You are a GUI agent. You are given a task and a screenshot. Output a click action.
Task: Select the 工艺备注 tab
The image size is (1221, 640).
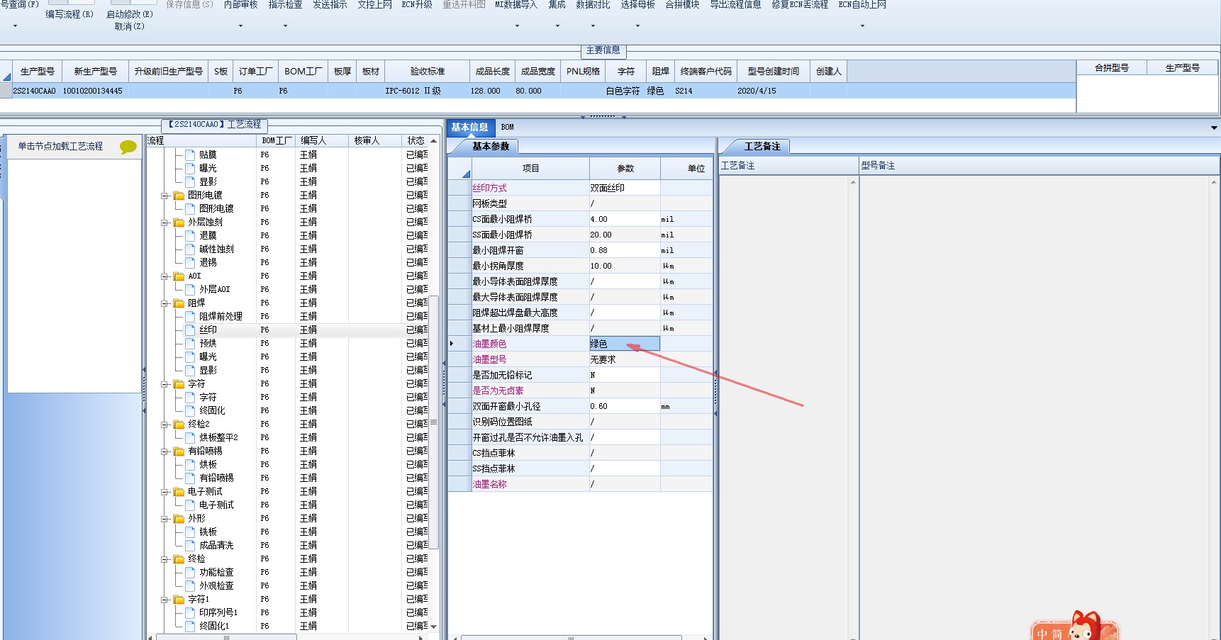762,147
